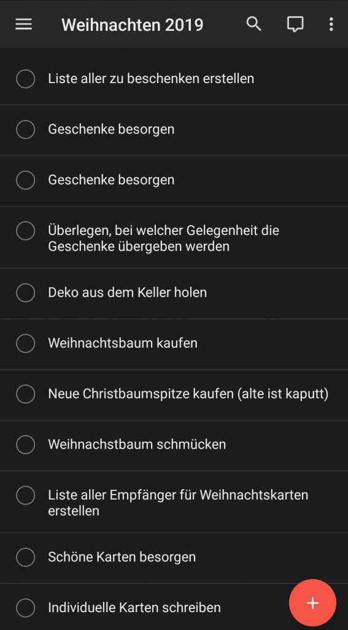This screenshot has width=348, height=630.
Task: Complete the 'Weihnachtsbaum kaufen' task circle
Action: click(25, 343)
